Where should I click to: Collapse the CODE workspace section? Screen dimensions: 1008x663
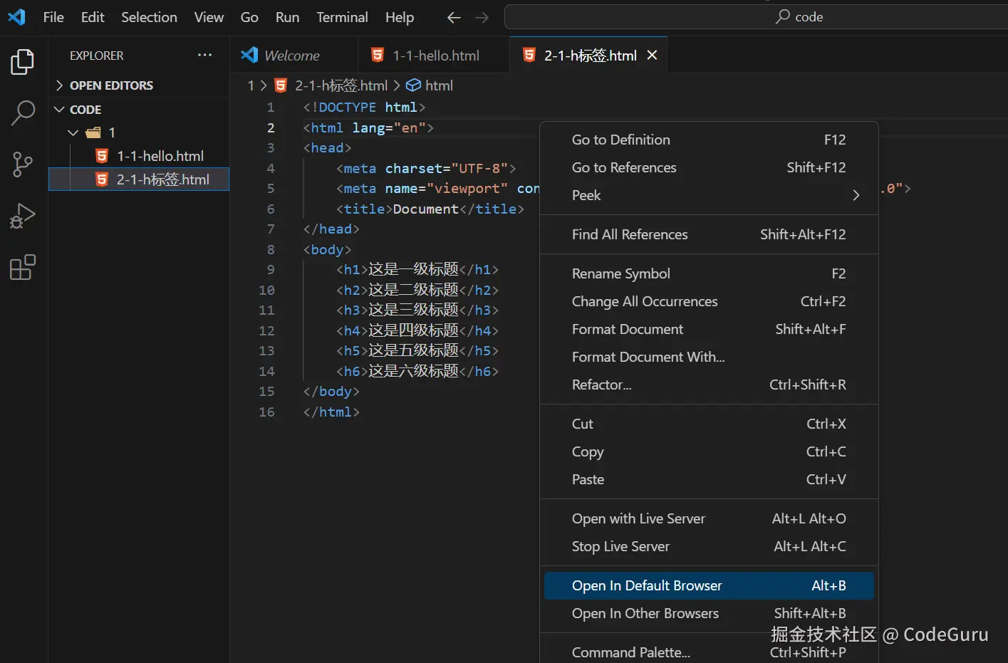85,110
